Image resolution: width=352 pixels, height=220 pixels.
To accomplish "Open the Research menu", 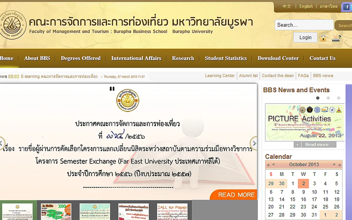I will point(183,58).
